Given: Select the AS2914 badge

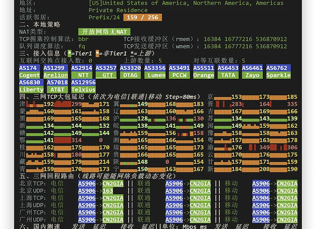Looking at the screenshot, I should 82,68.
